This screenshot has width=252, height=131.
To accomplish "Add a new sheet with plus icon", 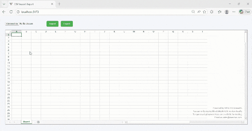I will tap(38, 122).
